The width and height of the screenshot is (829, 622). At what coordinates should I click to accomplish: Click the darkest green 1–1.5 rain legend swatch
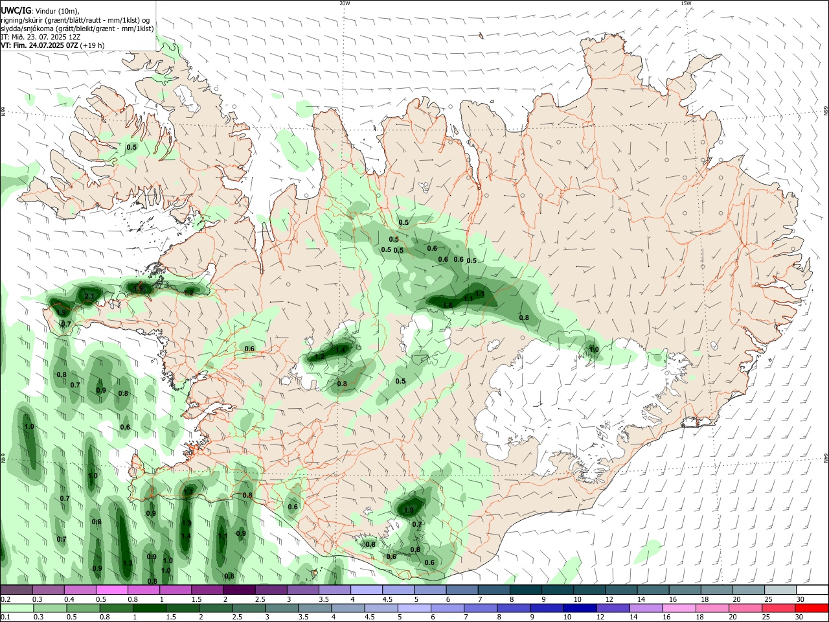point(149,608)
